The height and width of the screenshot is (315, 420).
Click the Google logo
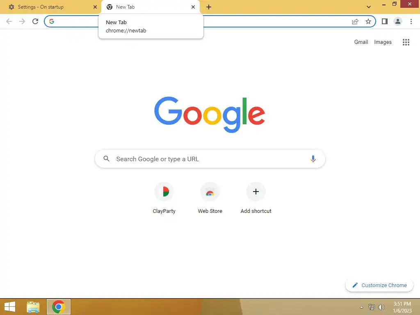[x=210, y=115]
